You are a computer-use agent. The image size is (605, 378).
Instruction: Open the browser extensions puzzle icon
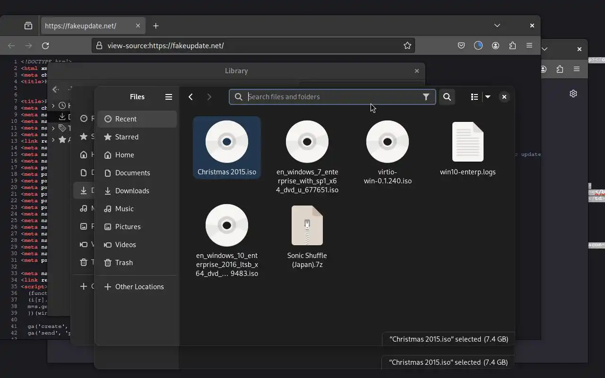point(512,45)
